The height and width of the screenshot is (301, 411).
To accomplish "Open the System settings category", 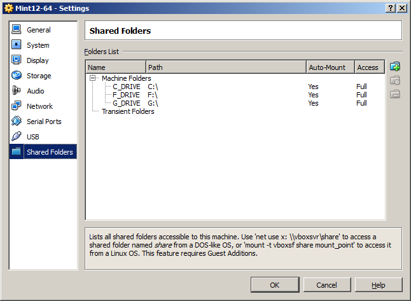I will pyautogui.click(x=38, y=45).
